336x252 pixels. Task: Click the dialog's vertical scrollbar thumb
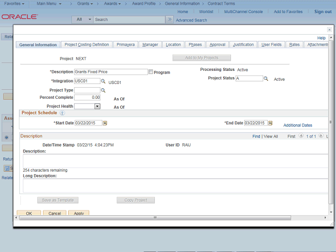[331, 122]
